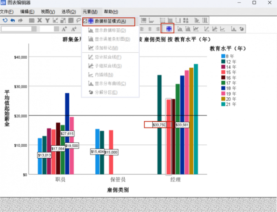Viewport: 277px width, 212px height.
Task: Click the align text right toolbar icon
Action: point(158,29)
